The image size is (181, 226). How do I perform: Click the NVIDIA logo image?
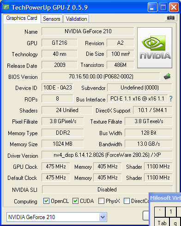(155, 48)
